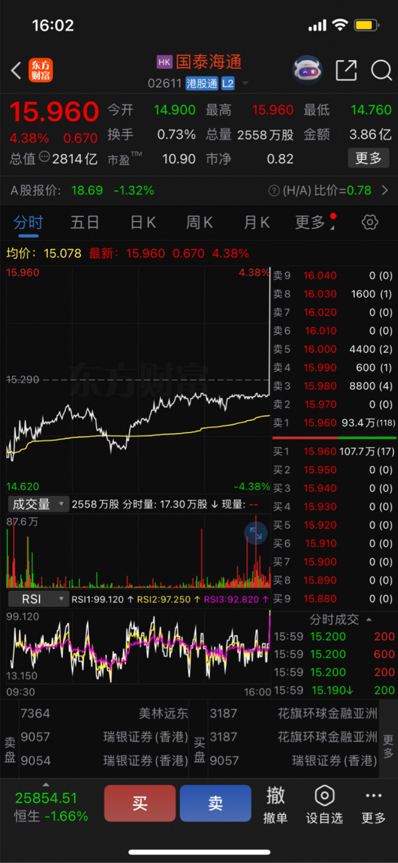Tap the large 15.960 current price
Viewport: 398px width, 863px height.
click(54, 112)
